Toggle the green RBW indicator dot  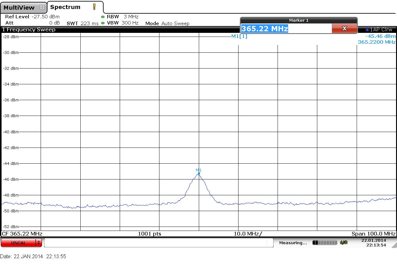[103, 17]
